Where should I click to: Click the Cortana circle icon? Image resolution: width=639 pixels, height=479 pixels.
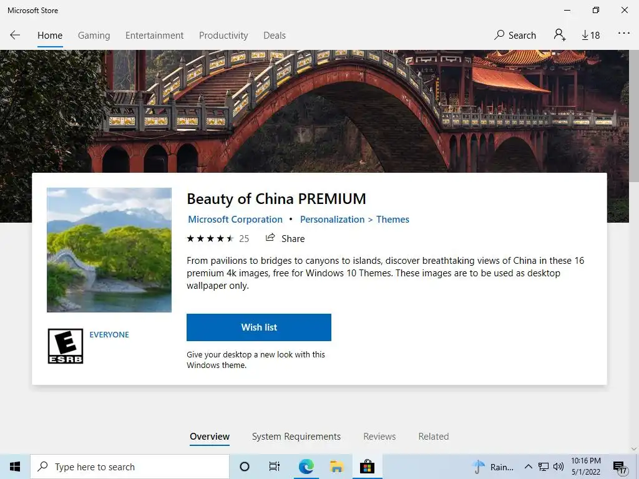click(245, 467)
